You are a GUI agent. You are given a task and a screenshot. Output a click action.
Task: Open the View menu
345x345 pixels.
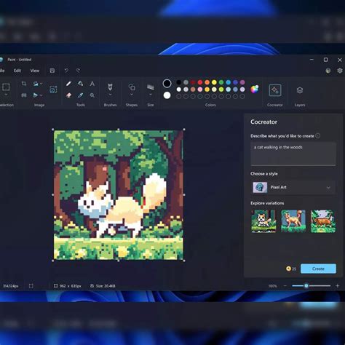click(x=35, y=71)
